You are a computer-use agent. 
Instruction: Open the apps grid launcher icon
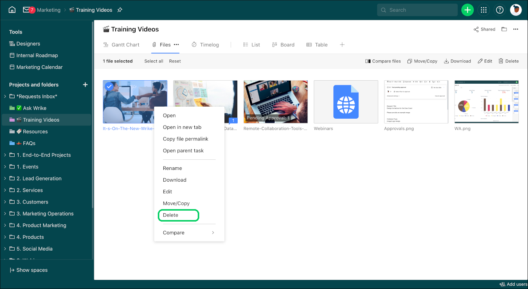[484, 10]
